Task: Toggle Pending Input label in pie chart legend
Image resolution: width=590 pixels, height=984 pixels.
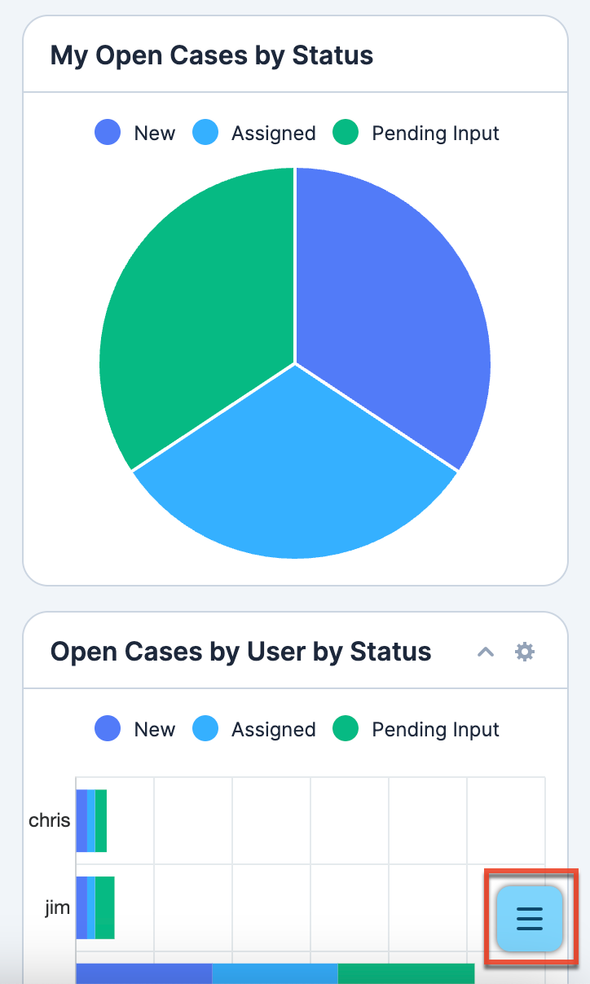Action: pyautogui.click(x=435, y=133)
